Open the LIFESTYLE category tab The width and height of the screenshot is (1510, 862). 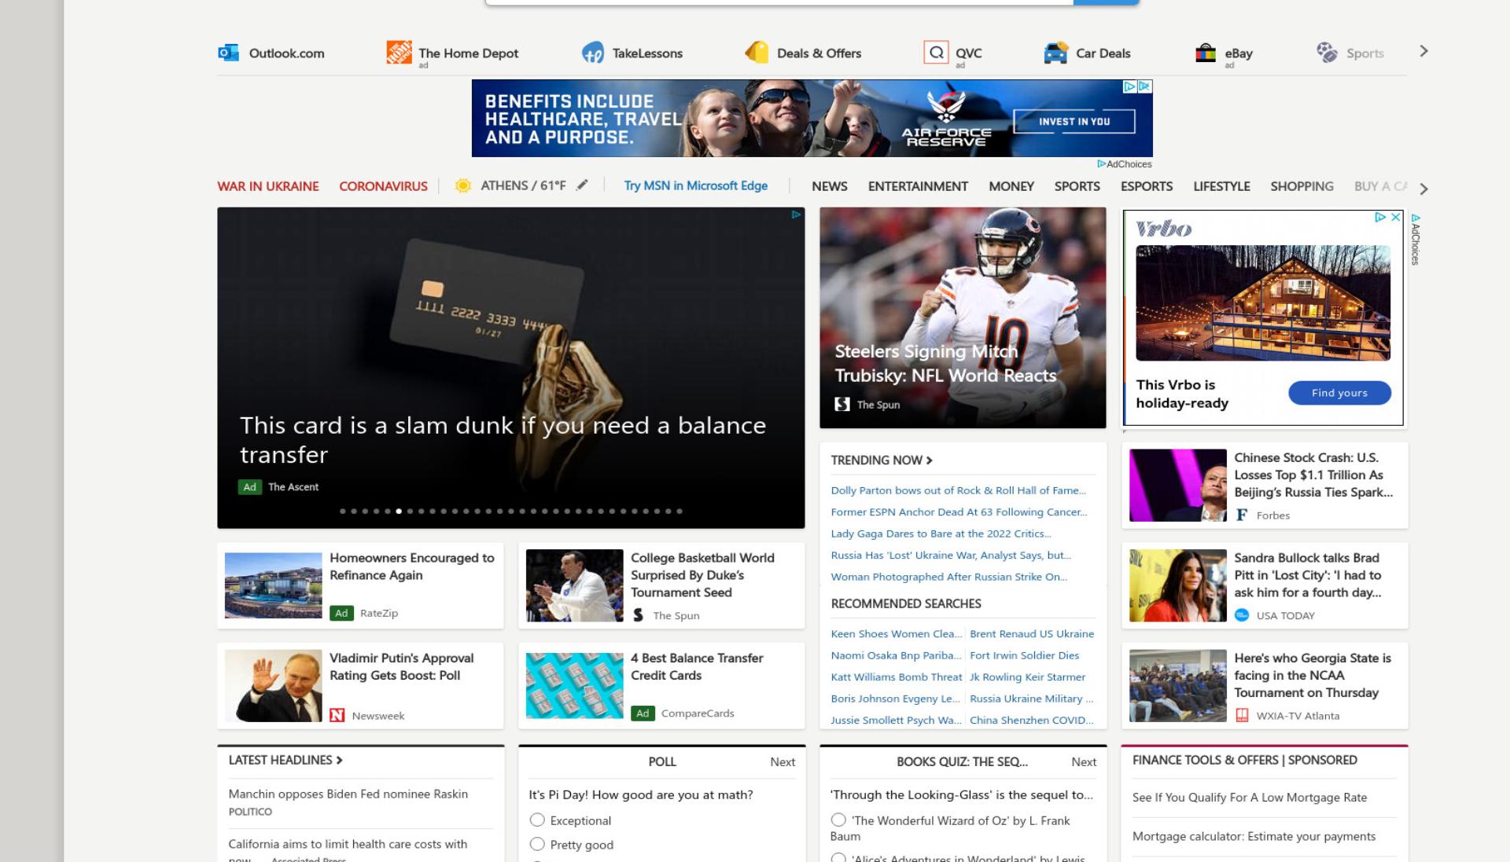(1221, 186)
